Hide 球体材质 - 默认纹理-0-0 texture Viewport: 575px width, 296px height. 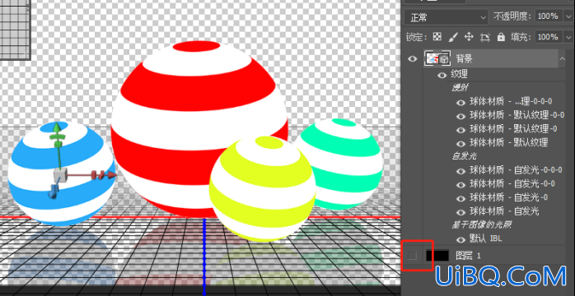(461, 116)
